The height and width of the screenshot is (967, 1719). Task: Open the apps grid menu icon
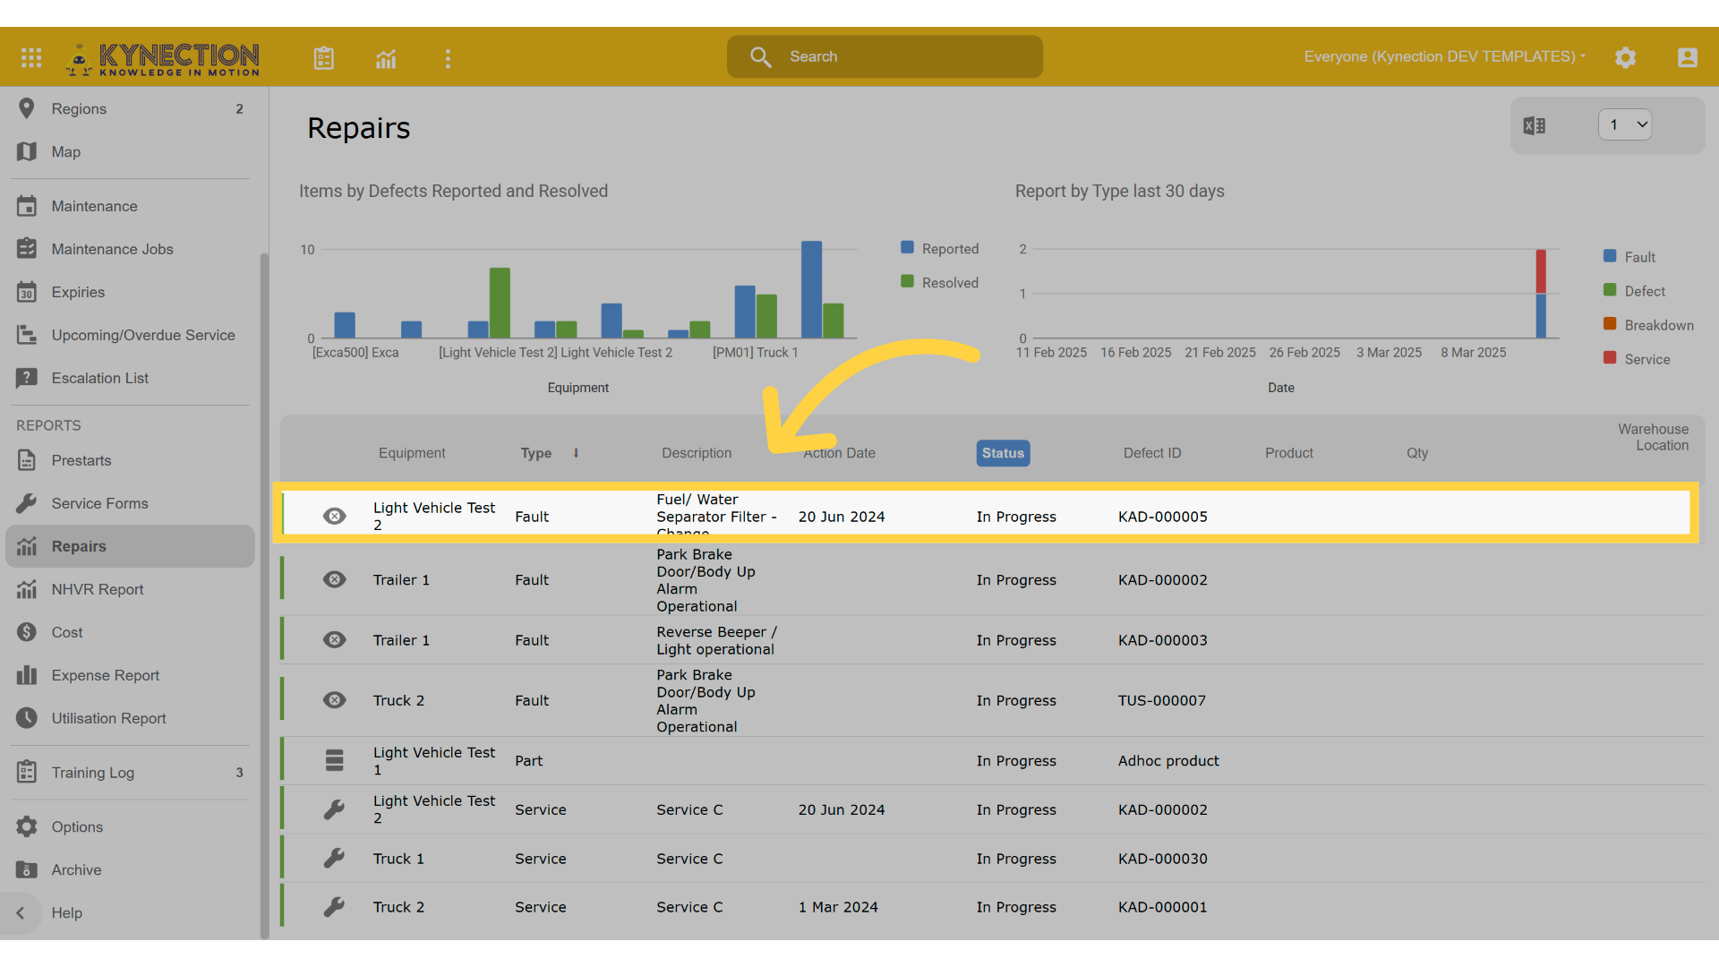[31, 57]
